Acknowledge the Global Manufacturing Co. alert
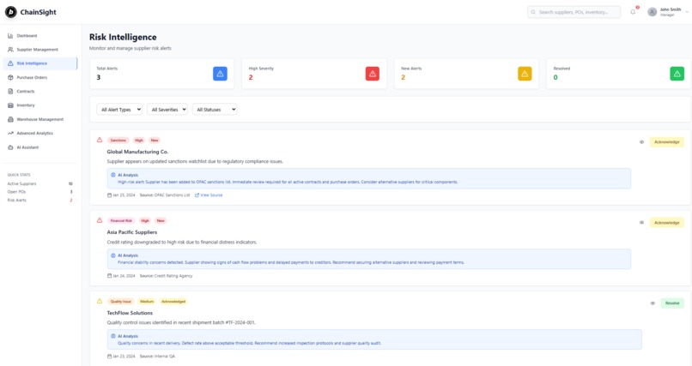 click(666, 142)
